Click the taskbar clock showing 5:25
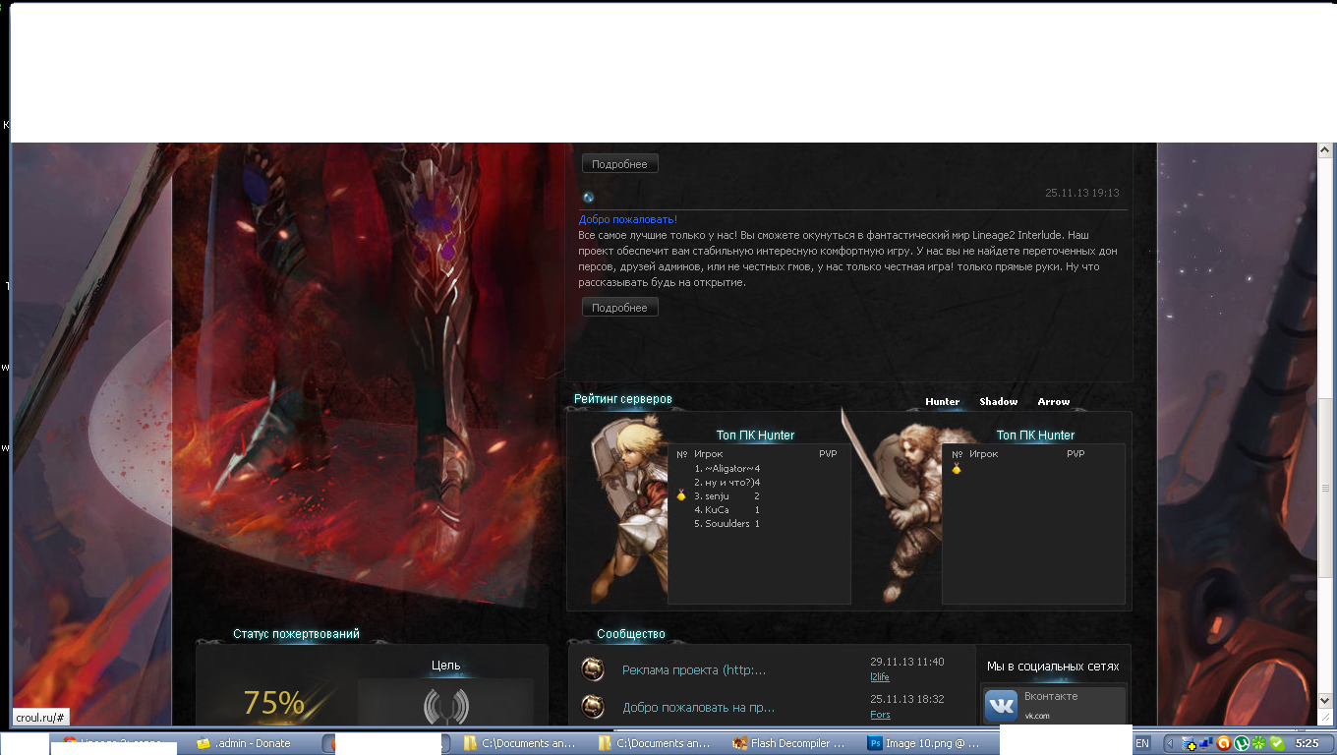This screenshot has width=1337, height=755. click(1308, 744)
